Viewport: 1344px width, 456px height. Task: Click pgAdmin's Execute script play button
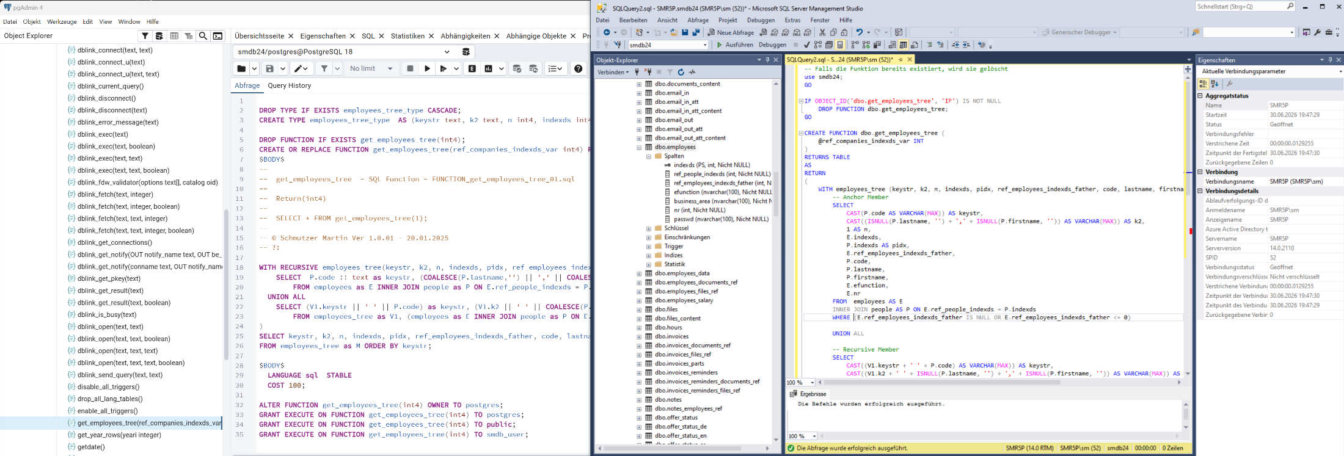click(x=427, y=68)
